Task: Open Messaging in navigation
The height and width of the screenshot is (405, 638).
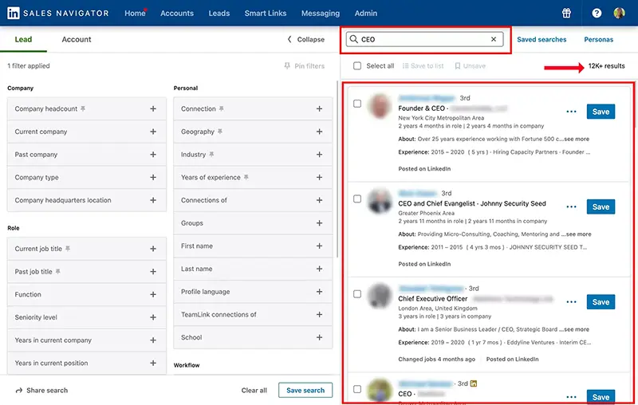Action: tap(321, 13)
